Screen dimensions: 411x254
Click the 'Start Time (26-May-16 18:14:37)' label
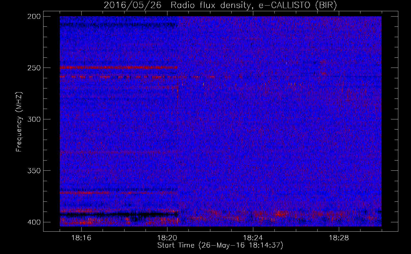tap(220, 245)
